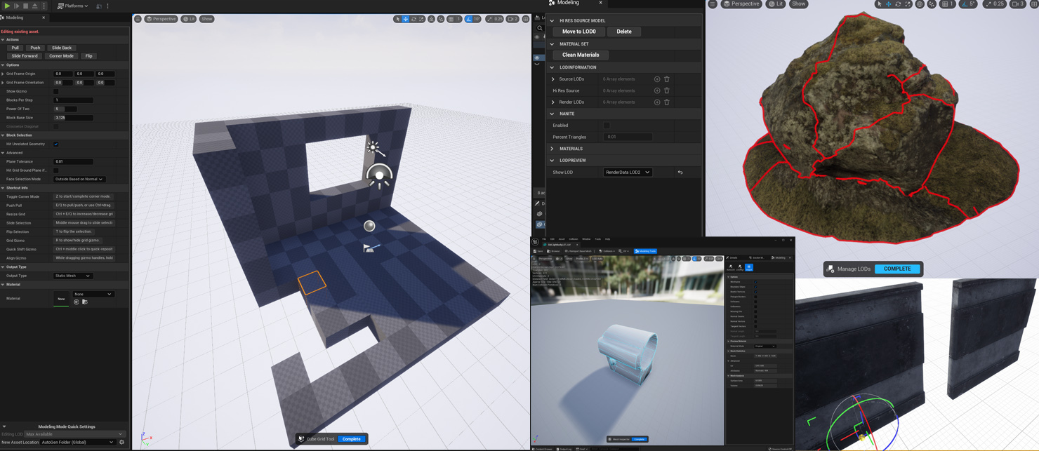Screen dimensions: 1039x451
Task: Activate Translate tool in rock viewport toolbar
Action: [x=888, y=4]
